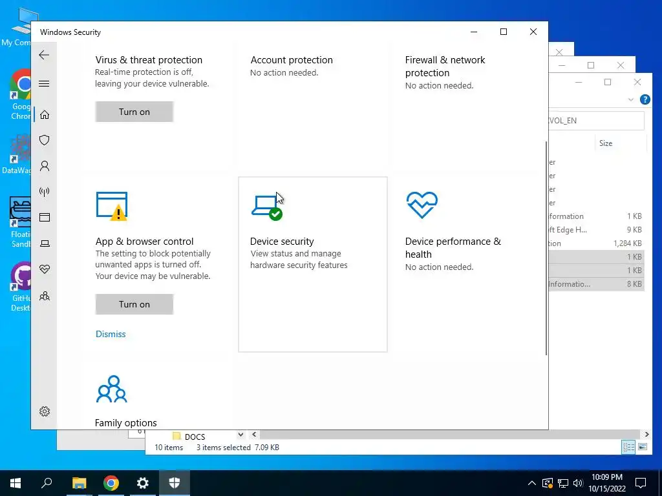Click Explorer address field ending VOL_EN
The height and width of the screenshot is (496, 662).
click(x=597, y=121)
